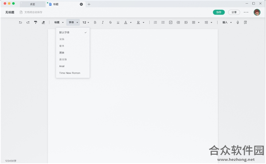Apply the font color A icon
Screen dimensions: 266x164
[125, 22]
